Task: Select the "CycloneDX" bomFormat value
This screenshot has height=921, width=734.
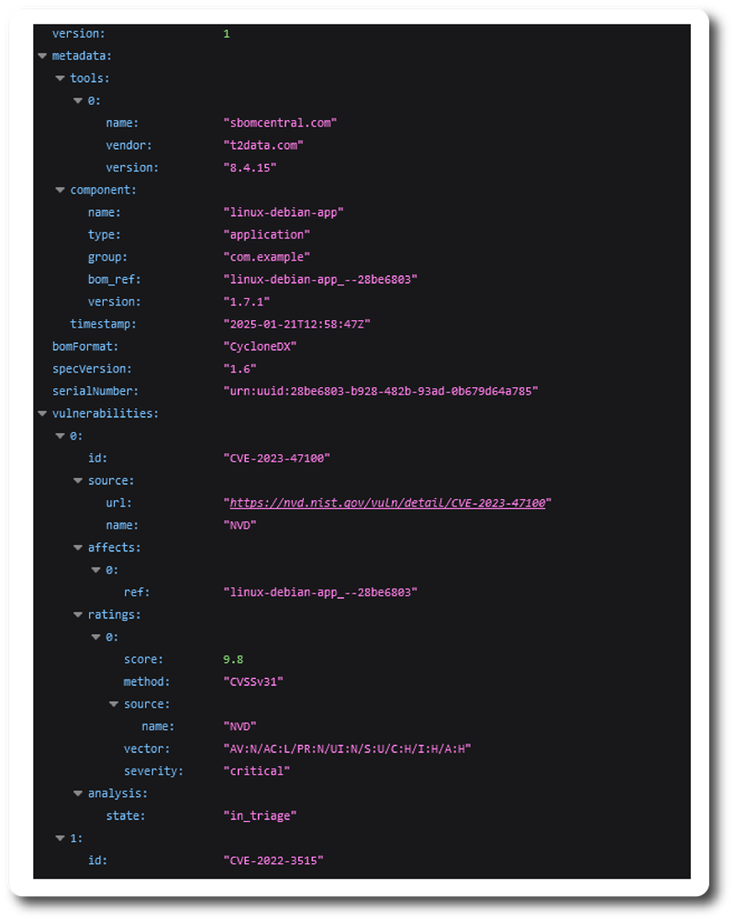Action: point(261,347)
